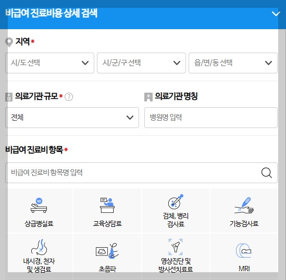
Task: Click the location pin icon beside 지역
Action: [9, 42]
